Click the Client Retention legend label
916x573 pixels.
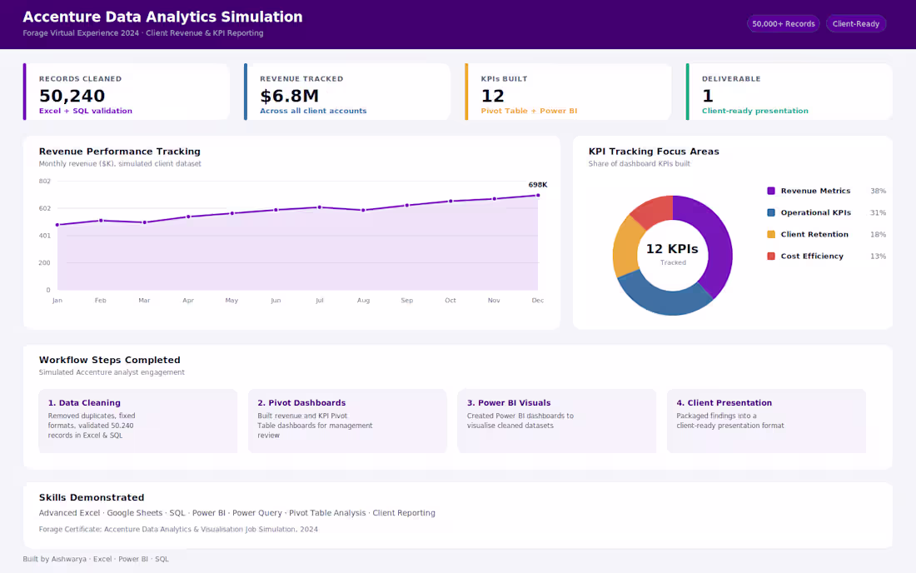pyautogui.click(x=814, y=234)
